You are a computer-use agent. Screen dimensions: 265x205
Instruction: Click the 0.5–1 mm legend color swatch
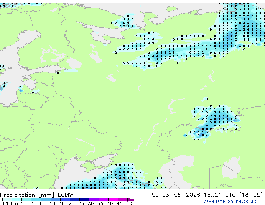click(17, 200)
